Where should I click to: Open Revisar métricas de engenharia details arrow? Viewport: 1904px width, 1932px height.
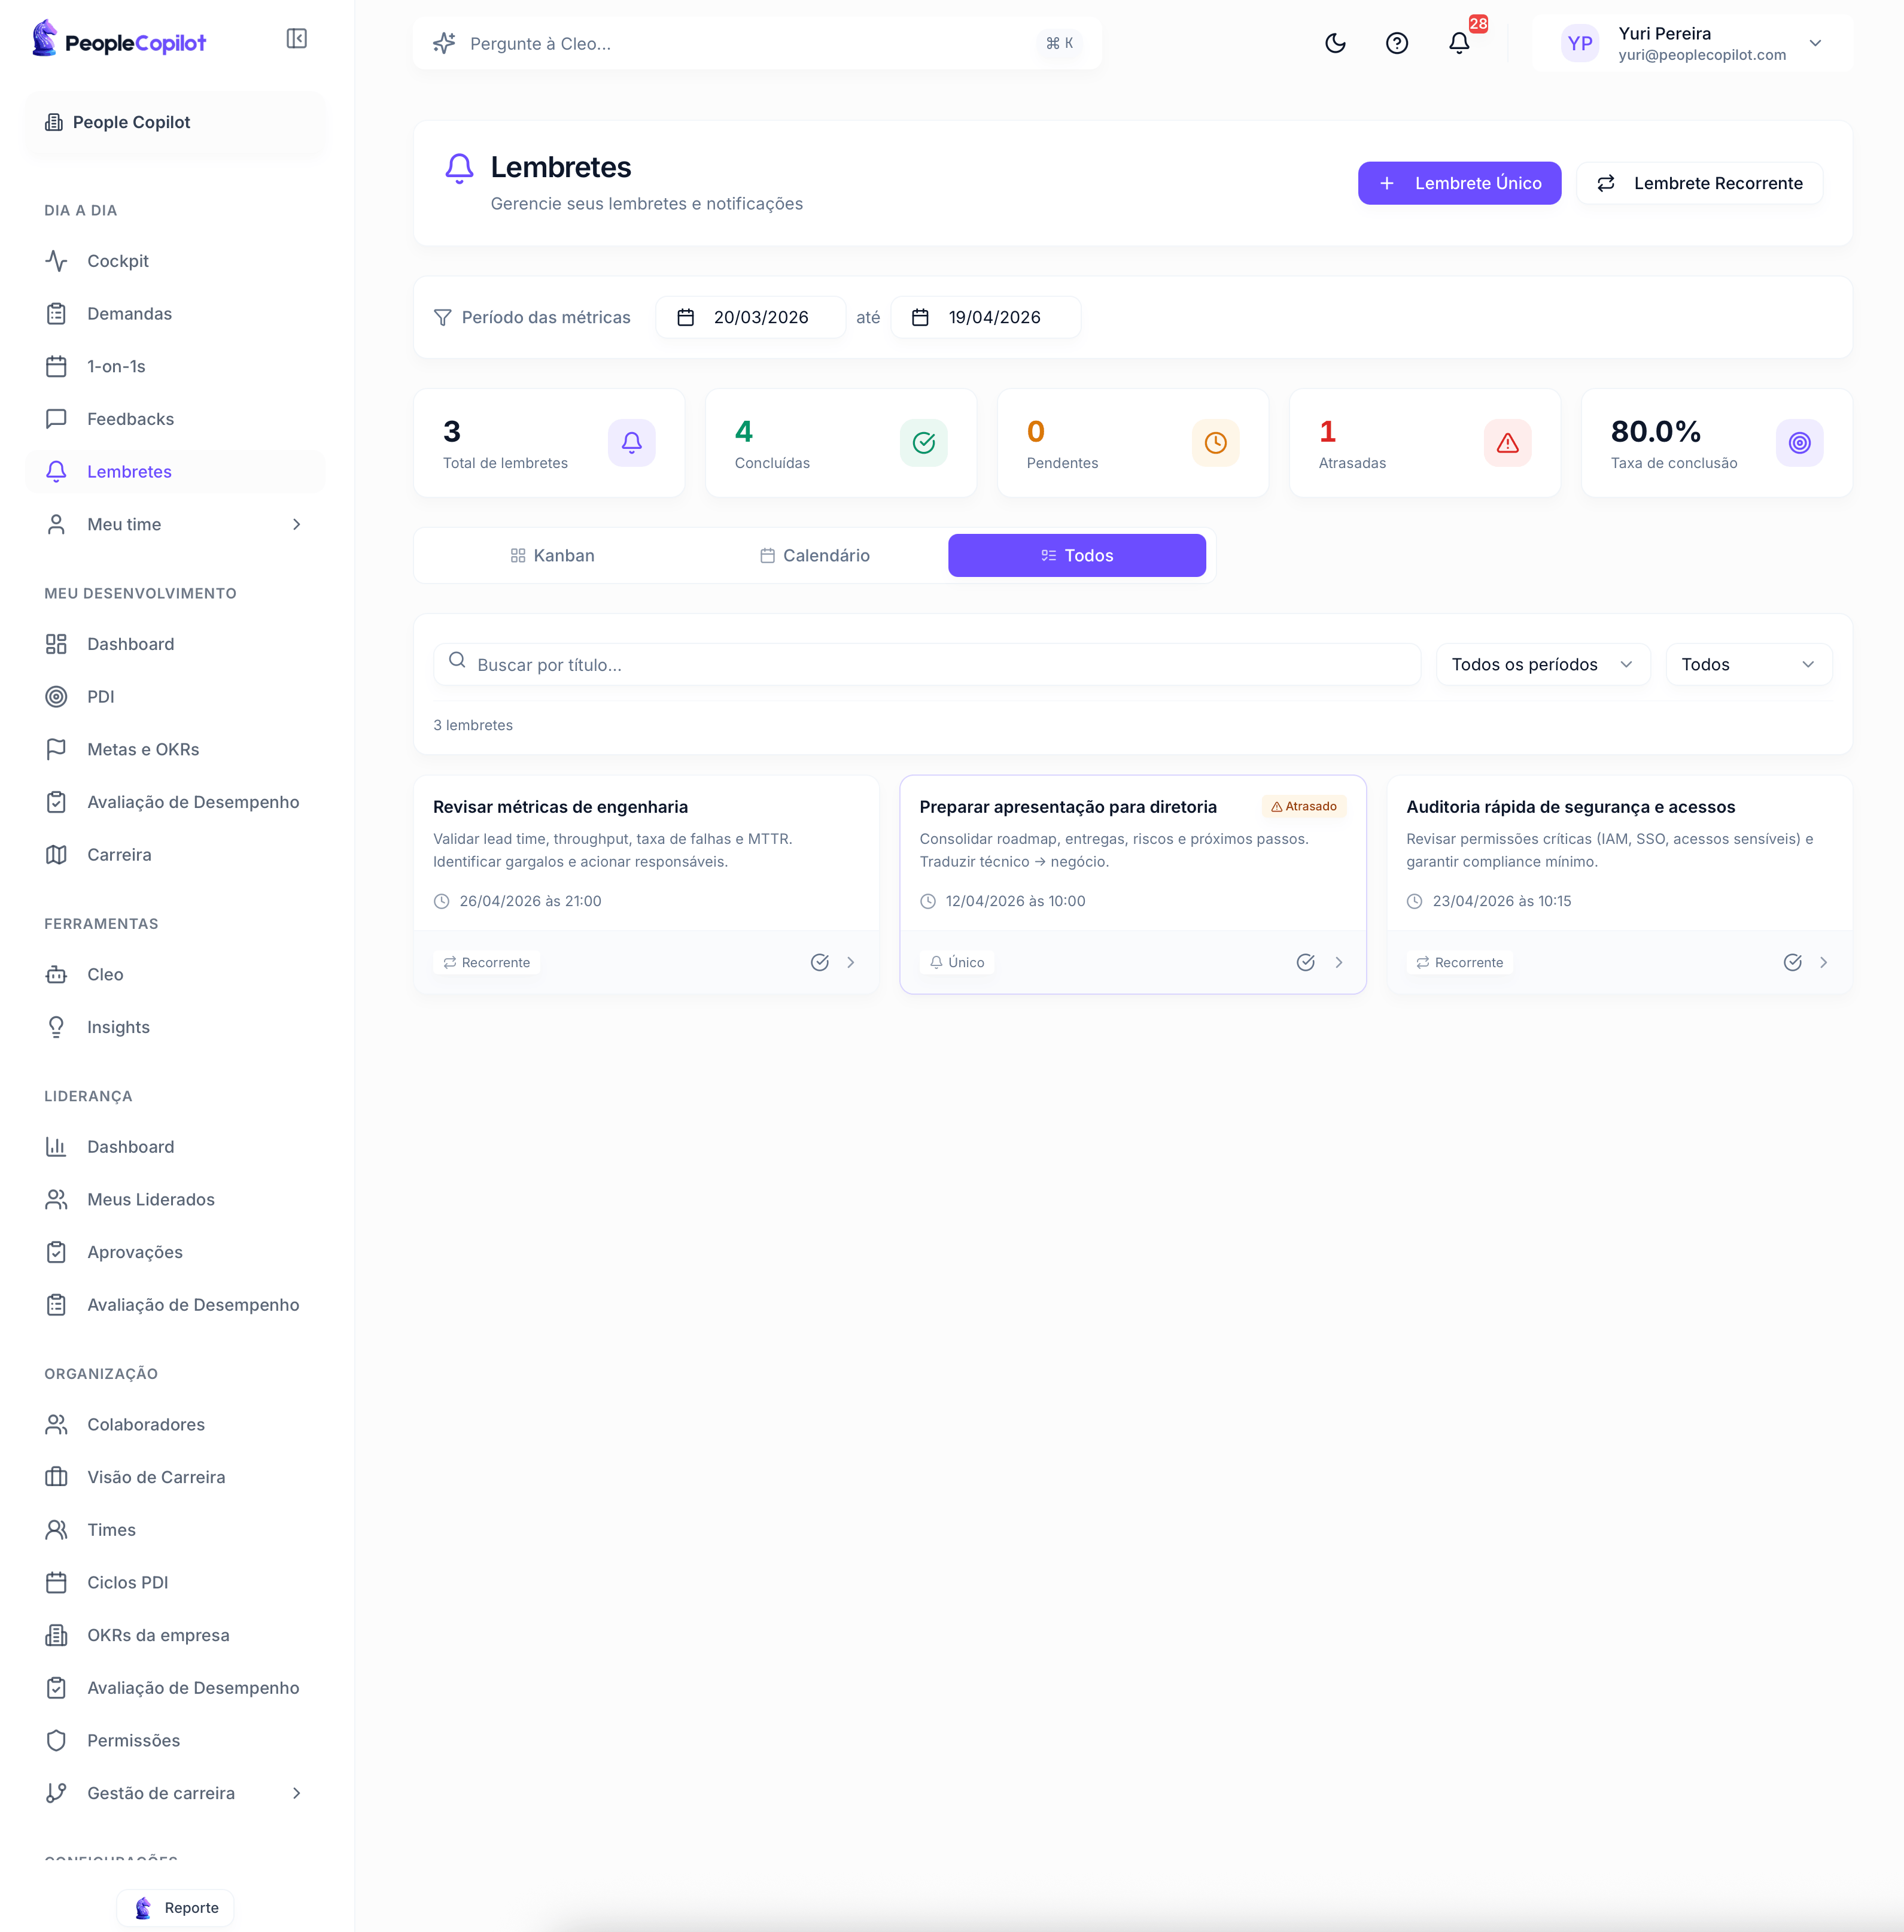point(851,962)
